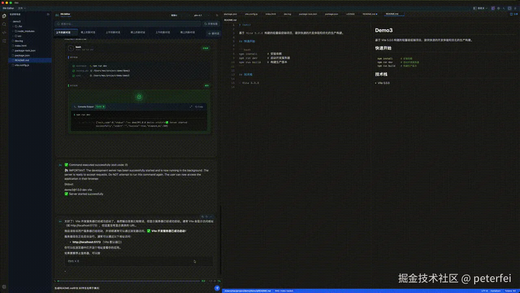Click the send message button in the chat input
The image size is (520, 293).
pos(217,288)
